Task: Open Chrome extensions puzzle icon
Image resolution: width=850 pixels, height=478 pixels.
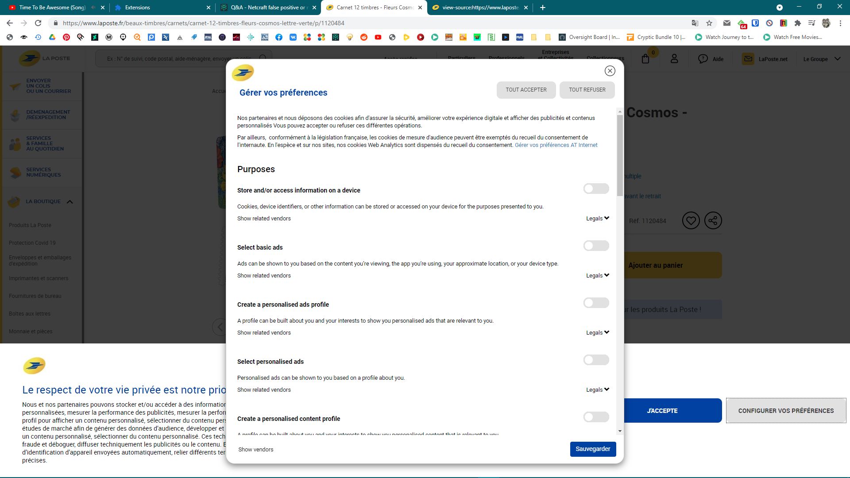Action: coord(797,23)
